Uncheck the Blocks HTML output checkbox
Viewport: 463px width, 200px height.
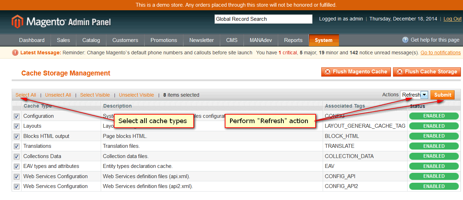coord(17,137)
